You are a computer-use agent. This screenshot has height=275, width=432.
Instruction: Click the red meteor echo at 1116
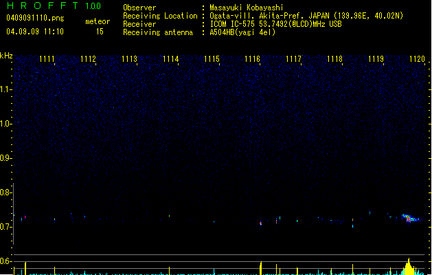pyautogui.click(x=260, y=223)
